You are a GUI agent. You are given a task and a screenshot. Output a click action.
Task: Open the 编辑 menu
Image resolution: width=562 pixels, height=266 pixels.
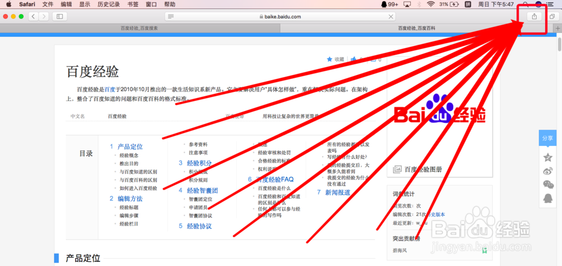[66, 4]
